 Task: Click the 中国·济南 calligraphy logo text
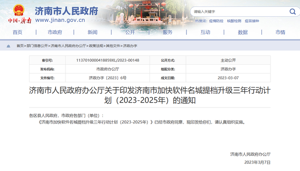(x=20, y=20)
